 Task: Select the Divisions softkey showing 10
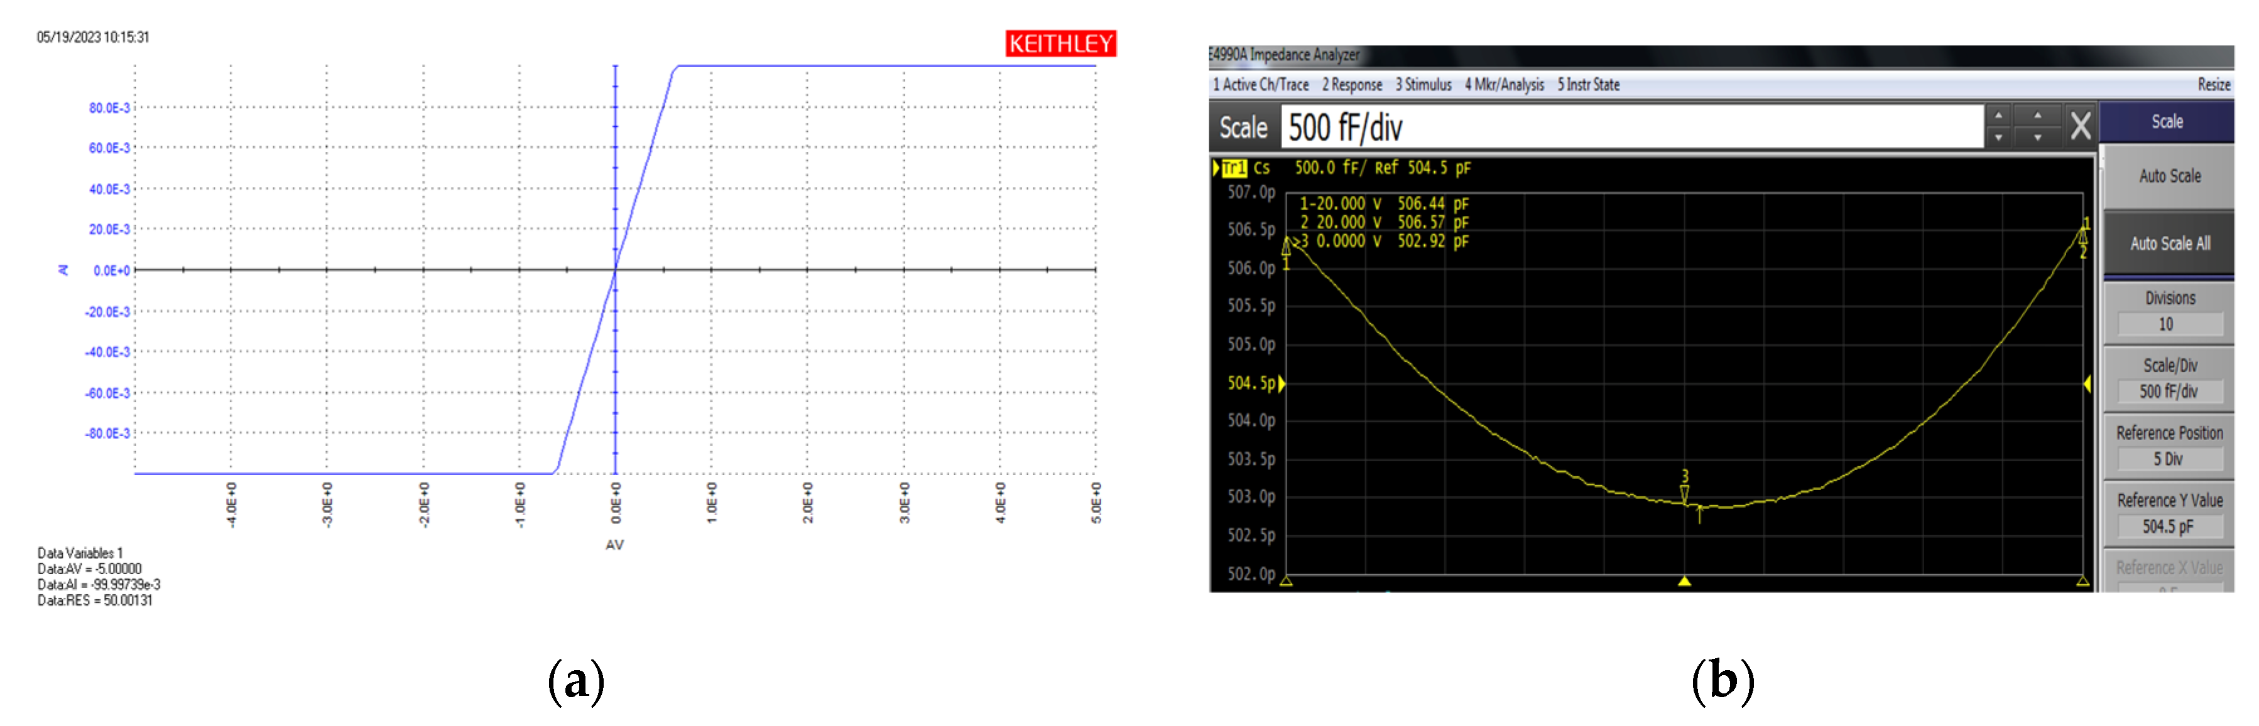(2169, 312)
